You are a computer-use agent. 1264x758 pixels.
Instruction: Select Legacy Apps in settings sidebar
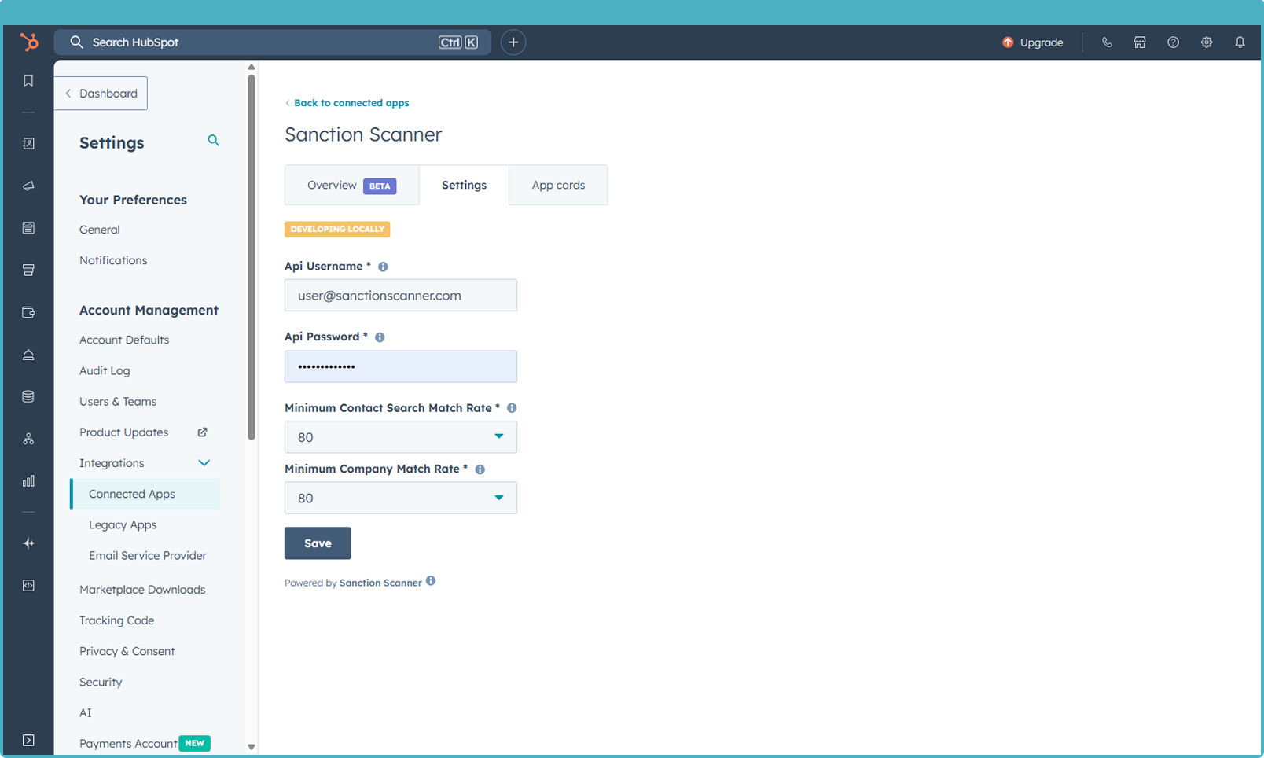pyautogui.click(x=123, y=525)
